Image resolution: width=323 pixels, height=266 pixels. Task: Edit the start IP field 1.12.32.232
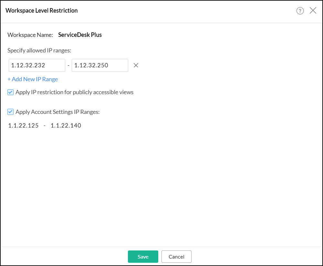37,65
